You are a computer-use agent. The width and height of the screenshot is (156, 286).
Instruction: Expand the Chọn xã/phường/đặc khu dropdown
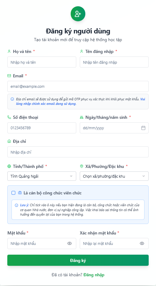114,176
